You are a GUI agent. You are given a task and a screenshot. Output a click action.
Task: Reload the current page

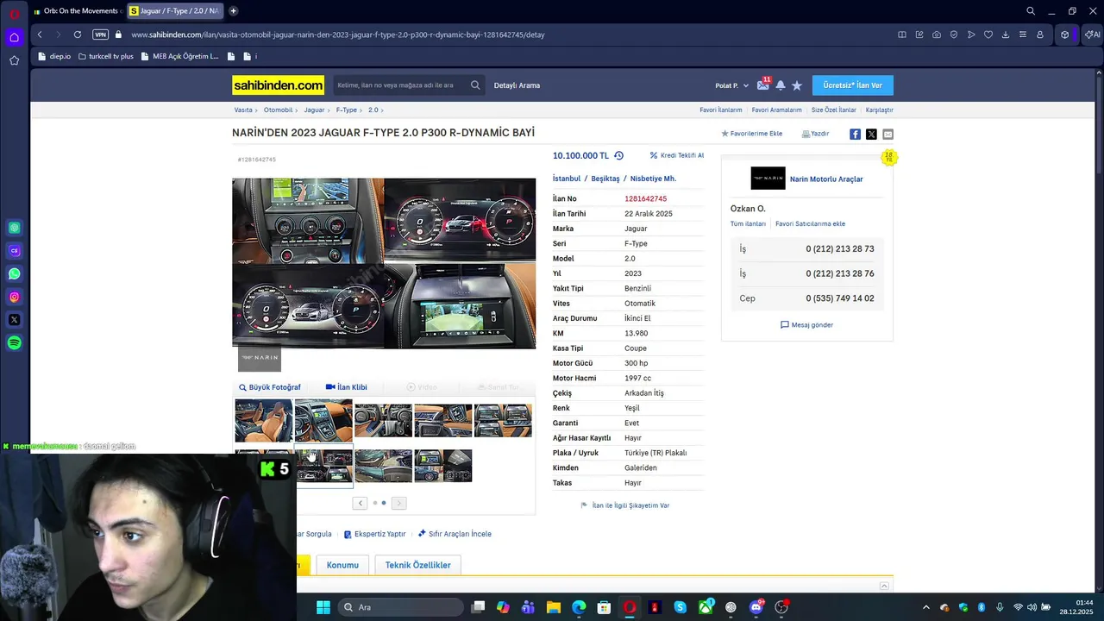pos(78,34)
